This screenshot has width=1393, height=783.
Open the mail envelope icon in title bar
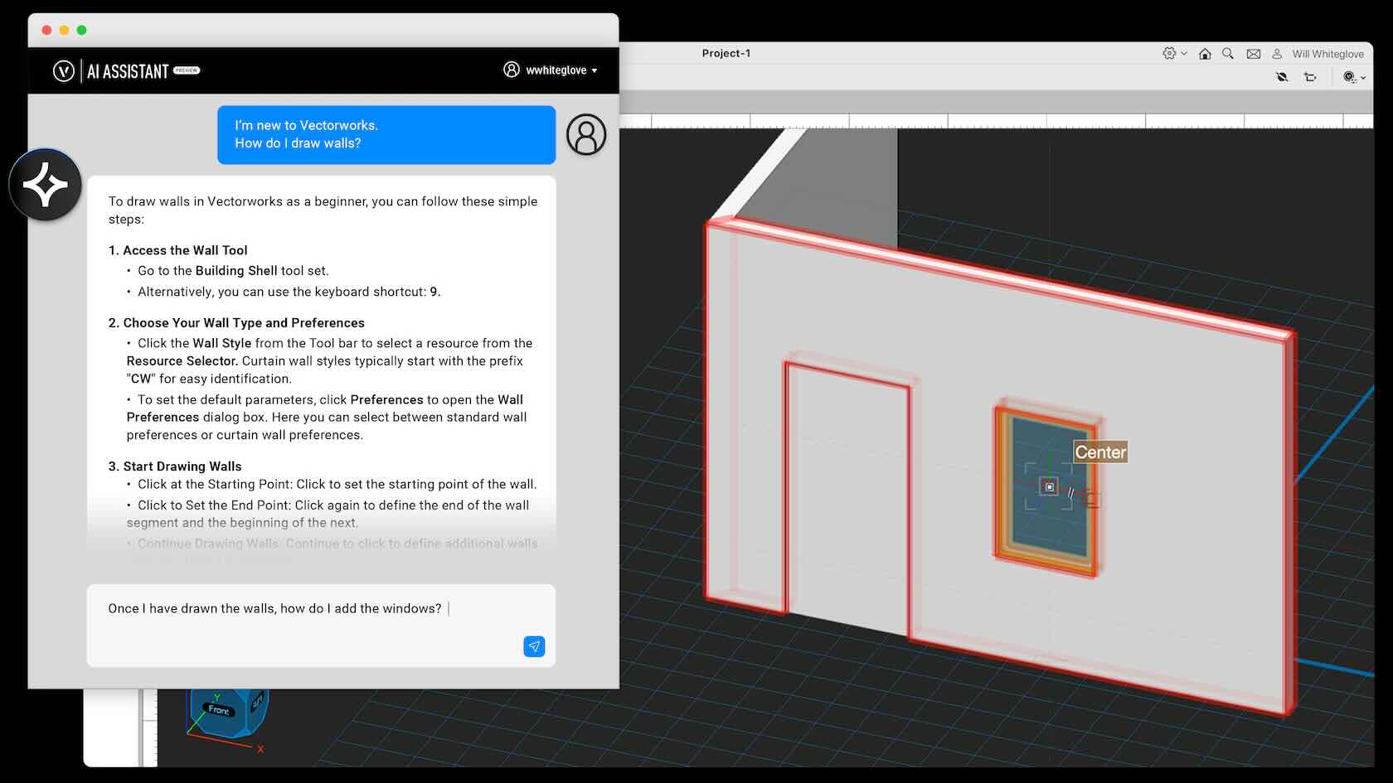(x=1254, y=54)
